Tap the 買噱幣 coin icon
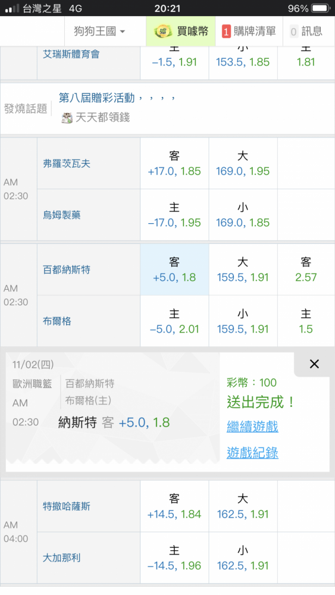This screenshot has width=335, height=595. point(163,31)
